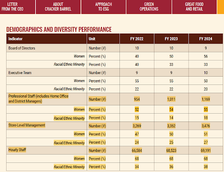Select the FY 2022 column header
Image resolution: width=224 pixels, height=172 pixels.
pyautogui.click(x=137, y=39)
